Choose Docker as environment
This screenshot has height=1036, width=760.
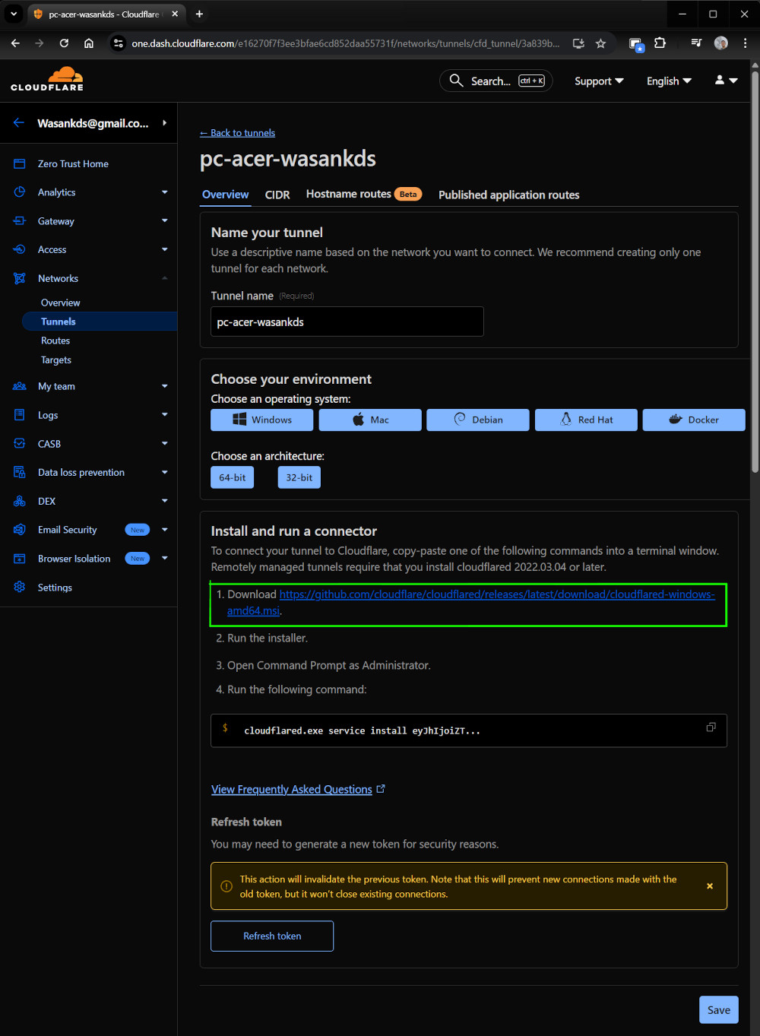(x=693, y=420)
